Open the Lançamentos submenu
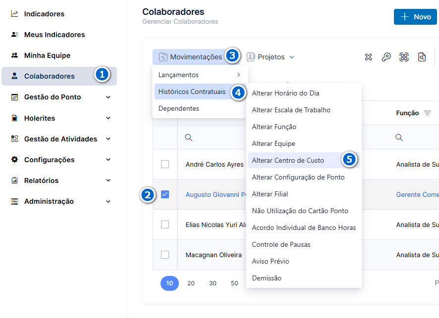This screenshot has height=318, width=439. tap(200, 75)
